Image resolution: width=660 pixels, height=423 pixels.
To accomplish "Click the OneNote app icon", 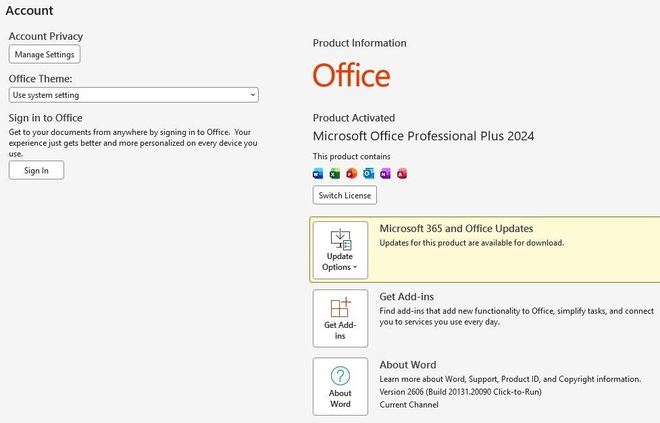I will [385, 173].
